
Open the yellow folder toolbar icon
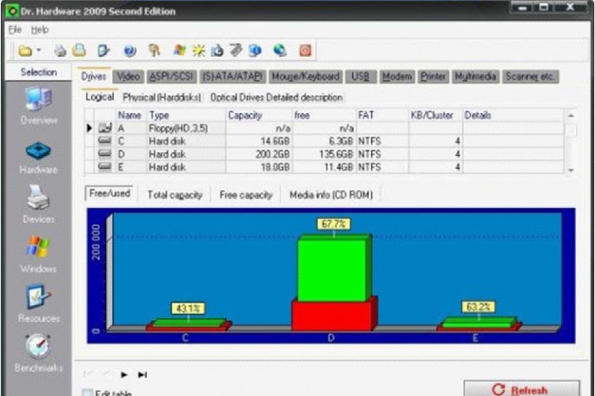(x=25, y=50)
